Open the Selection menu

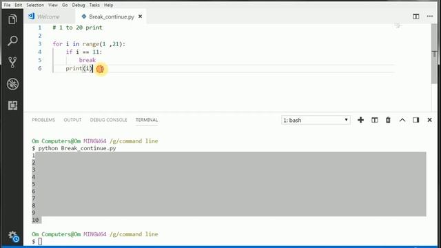coord(35,5)
